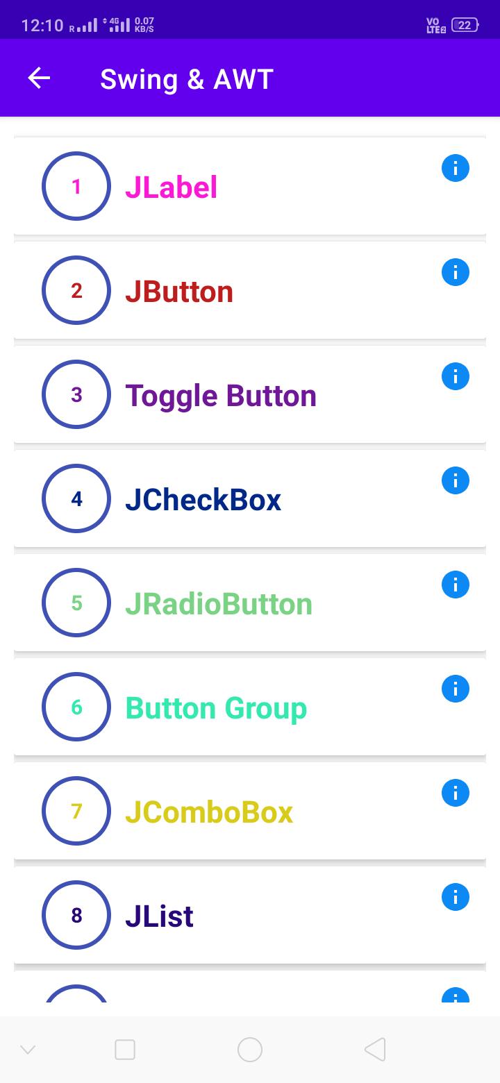Image resolution: width=500 pixels, height=1083 pixels.
Task: View info icon beside JCheckBox
Action: [456, 480]
